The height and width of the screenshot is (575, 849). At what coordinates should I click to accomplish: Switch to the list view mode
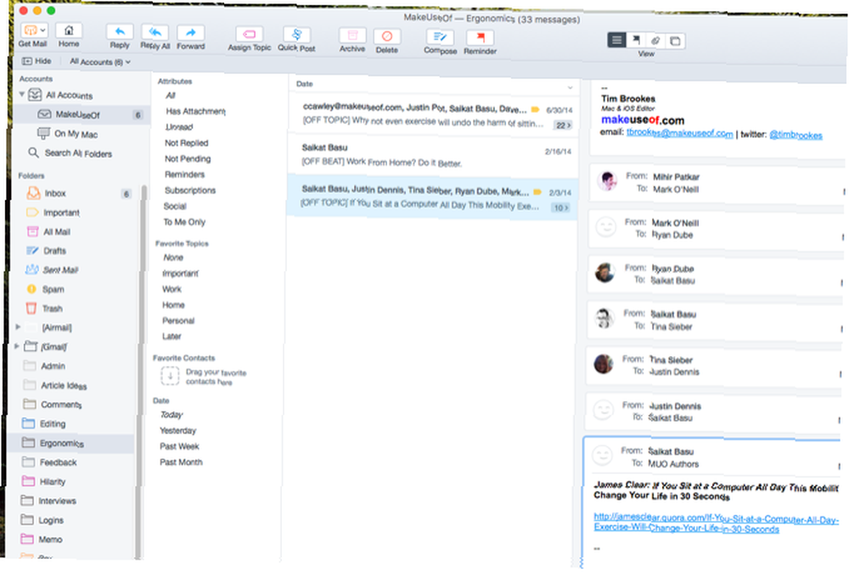tap(616, 40)
